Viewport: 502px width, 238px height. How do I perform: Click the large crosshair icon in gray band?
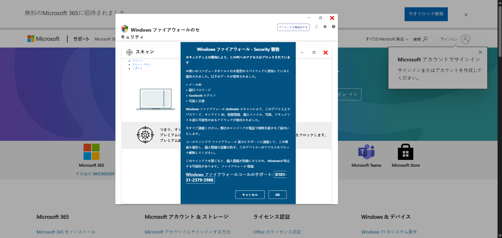coord(145,135)
